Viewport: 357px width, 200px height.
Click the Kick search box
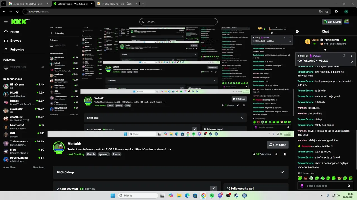[178, 22]
